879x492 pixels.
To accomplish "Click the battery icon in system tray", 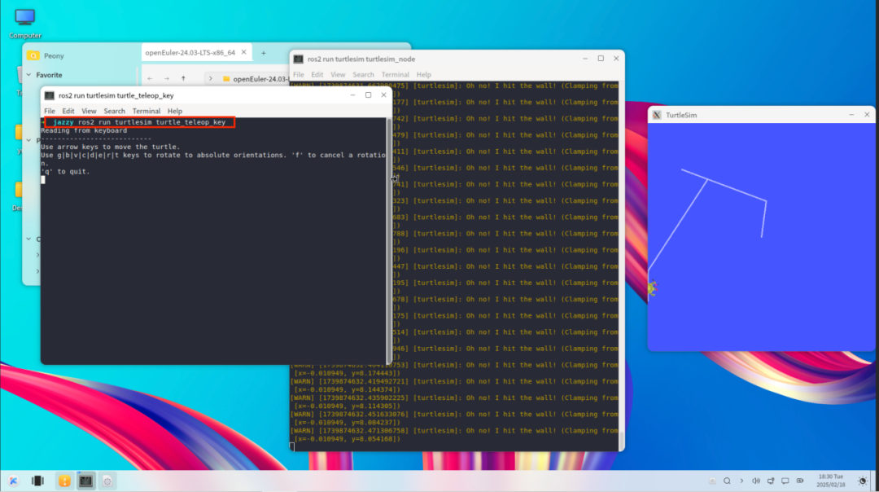I will (800, 481).
